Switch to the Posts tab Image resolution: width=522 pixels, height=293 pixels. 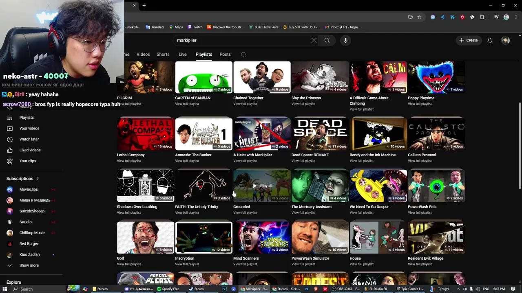[225, 55]
